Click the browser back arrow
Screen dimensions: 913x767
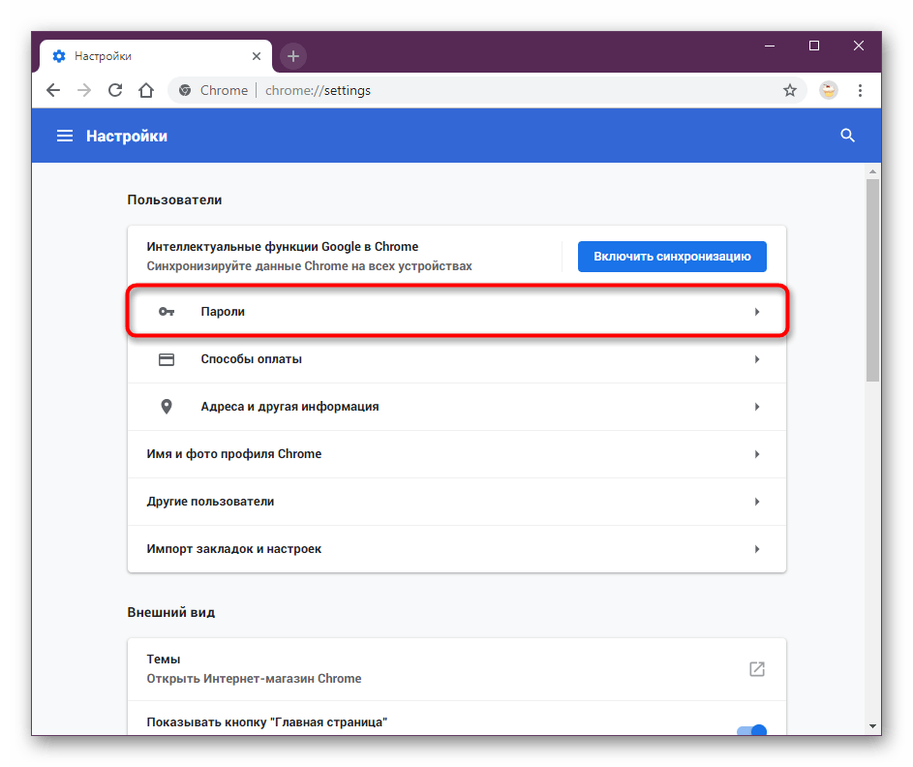click(53, 90)
